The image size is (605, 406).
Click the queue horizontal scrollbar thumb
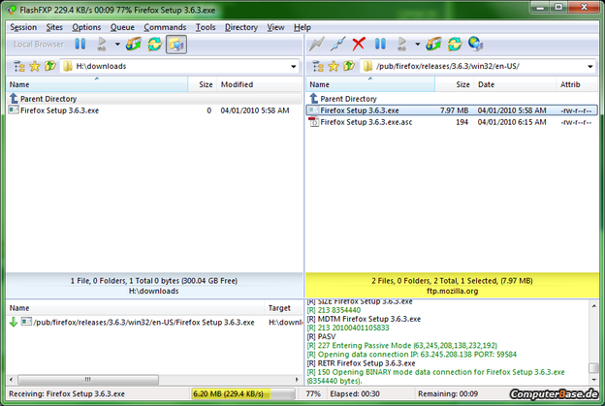pos(88,380)
